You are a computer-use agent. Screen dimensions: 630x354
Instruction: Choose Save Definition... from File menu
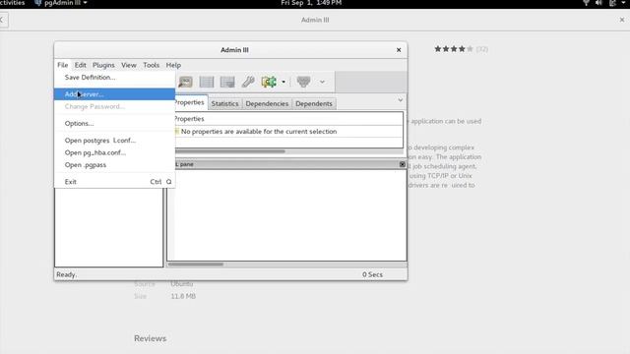coord(114,77)
